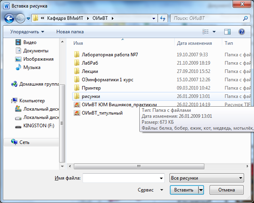Select ЛабРаб folder icon
This screenshot has width=254, height=203.
(77, 63)
